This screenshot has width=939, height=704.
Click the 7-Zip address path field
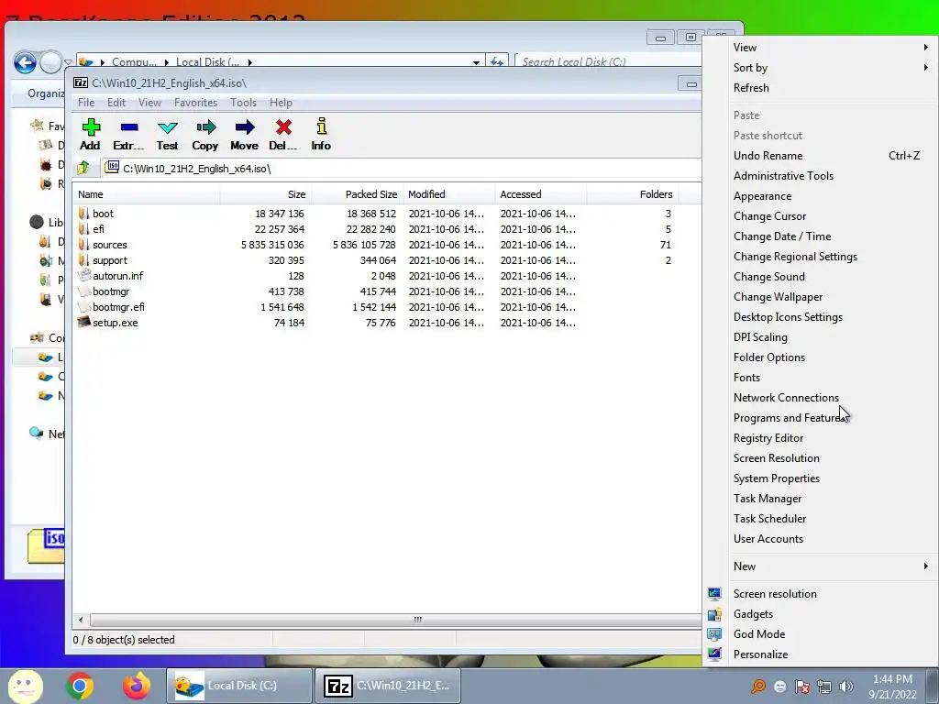(x=402, y=169)
